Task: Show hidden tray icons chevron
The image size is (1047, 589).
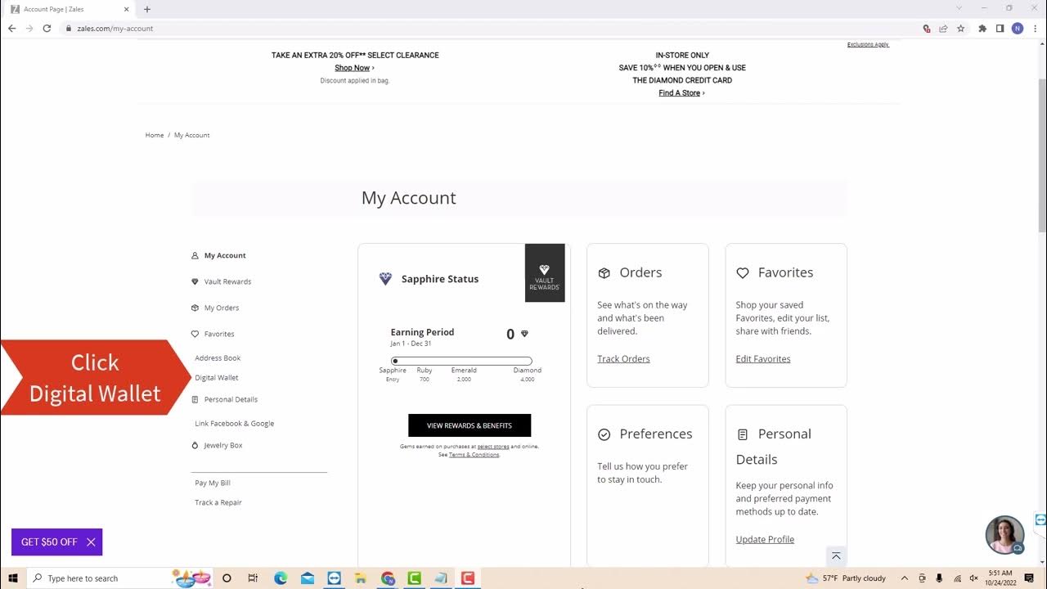Action: click(905, 578)
